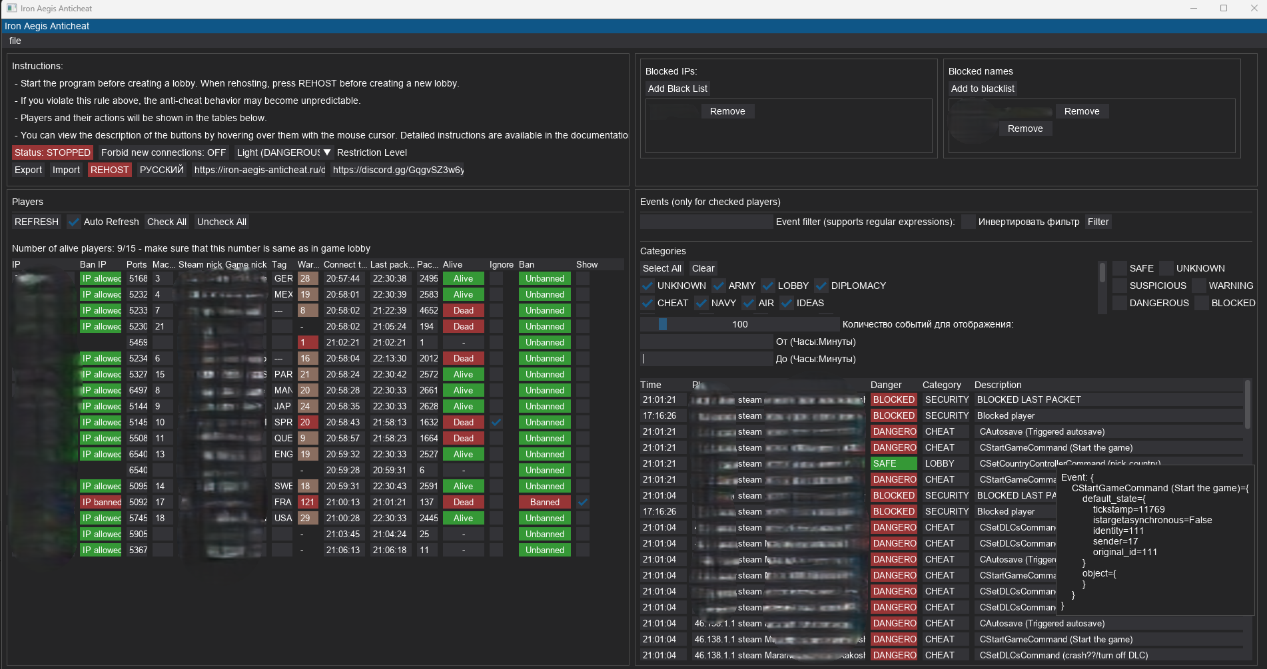
Task: Uncheck the CHEAT event category
Action: click(x=647, y=303)
